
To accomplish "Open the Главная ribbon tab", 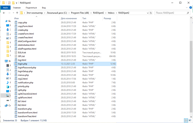I will click(x=17, y=8).
